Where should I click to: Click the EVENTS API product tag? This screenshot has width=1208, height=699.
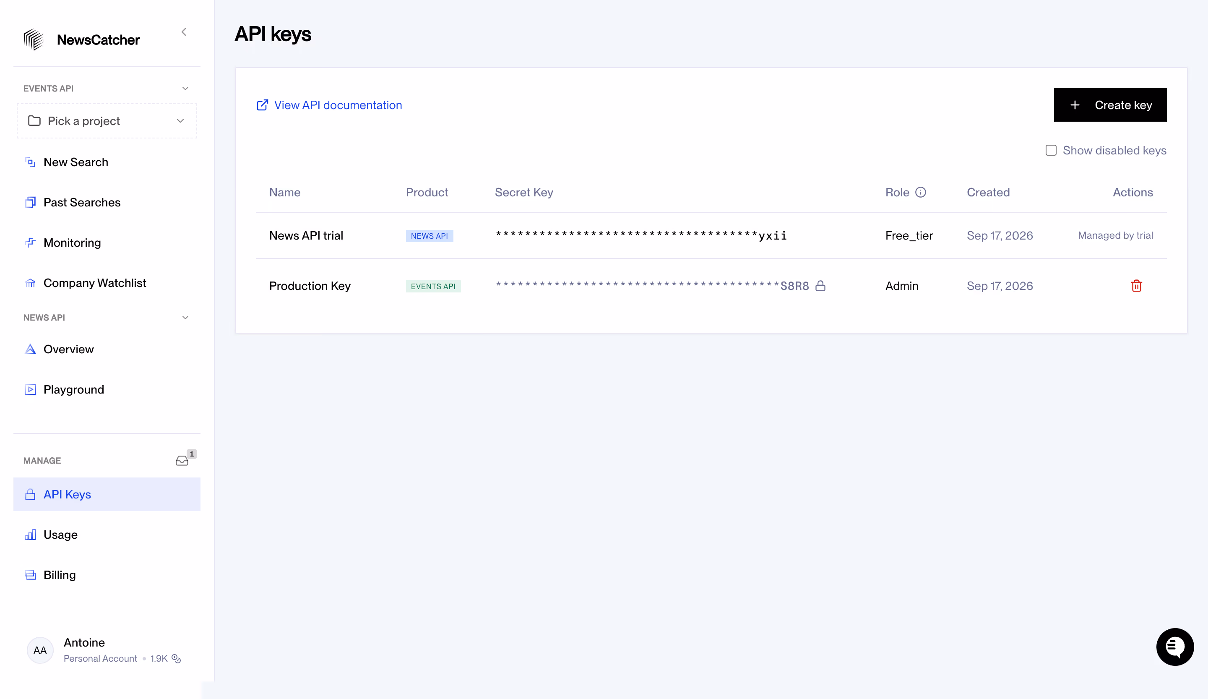433,286
